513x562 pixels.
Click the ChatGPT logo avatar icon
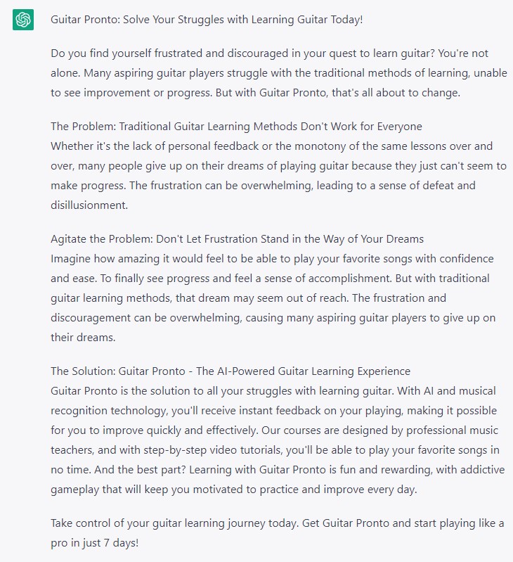[23, 20]
